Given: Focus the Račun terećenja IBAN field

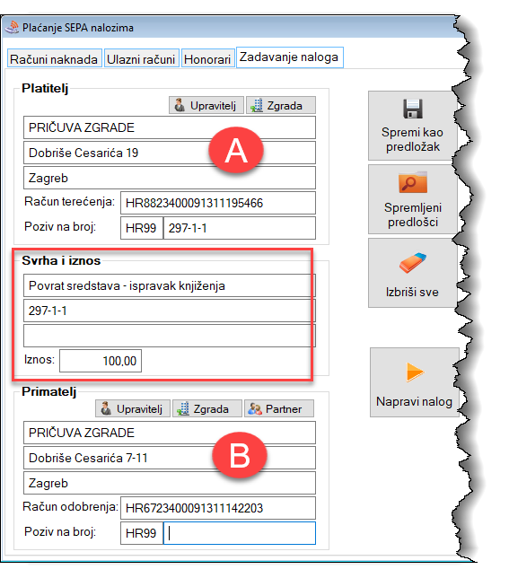Looking at the screenshot, I should tap(218, 203).
